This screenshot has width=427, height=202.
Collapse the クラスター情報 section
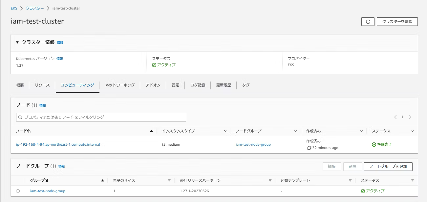[x=18, y=42]
